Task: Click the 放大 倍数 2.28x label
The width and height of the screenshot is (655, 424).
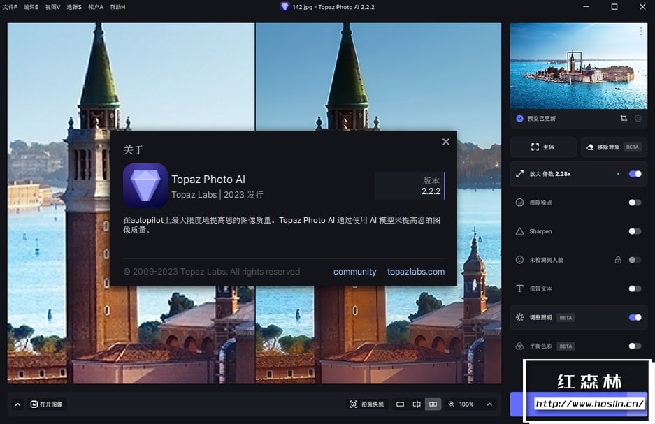Action: click(550, 174)
